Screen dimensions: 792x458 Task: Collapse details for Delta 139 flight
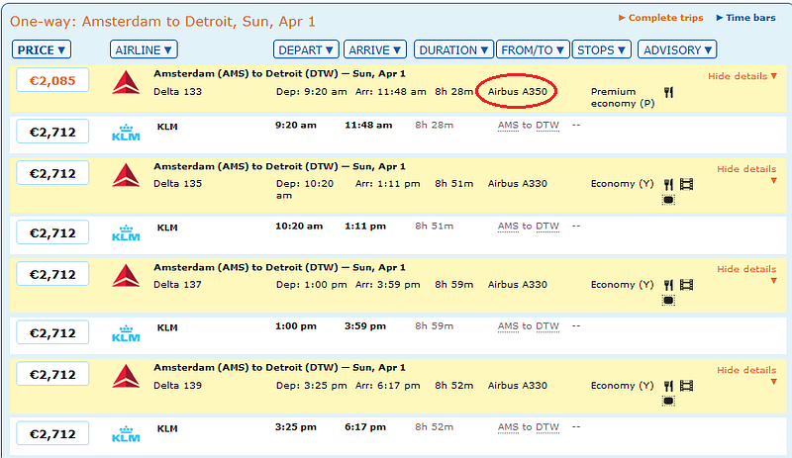[x=746, y=375]
